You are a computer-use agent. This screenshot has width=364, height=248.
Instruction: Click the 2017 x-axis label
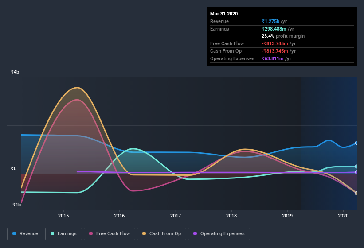tap(176, 216)
